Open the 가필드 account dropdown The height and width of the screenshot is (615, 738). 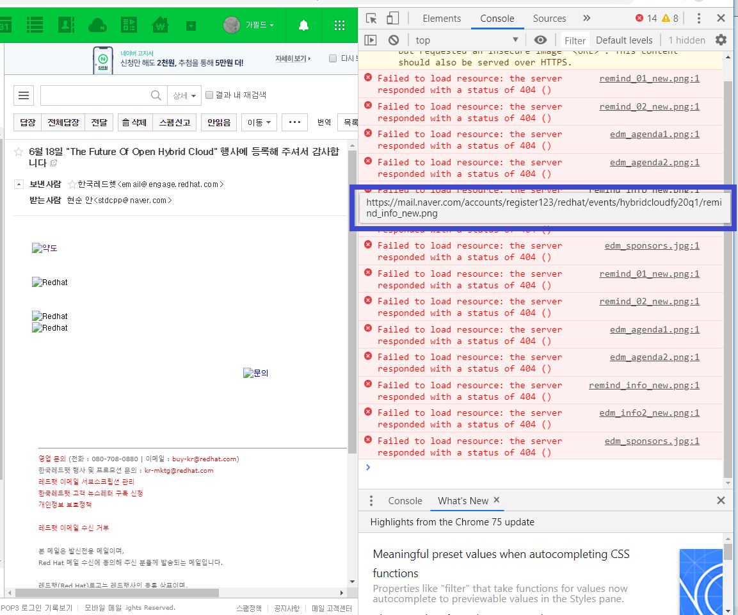pyautogui.click(x=260, y=25)
